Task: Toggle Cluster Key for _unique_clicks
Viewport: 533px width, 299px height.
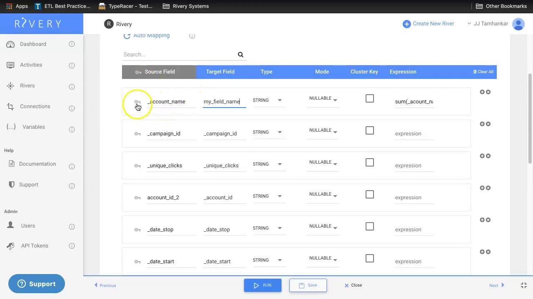Action: click(x=370, y=162)
